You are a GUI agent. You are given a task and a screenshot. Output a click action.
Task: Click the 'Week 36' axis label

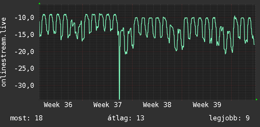pyautogui.click(x=58, y=105)
